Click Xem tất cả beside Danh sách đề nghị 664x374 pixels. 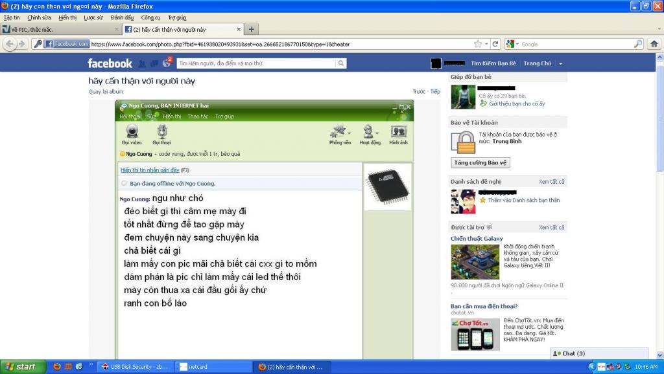pos(551,182)
